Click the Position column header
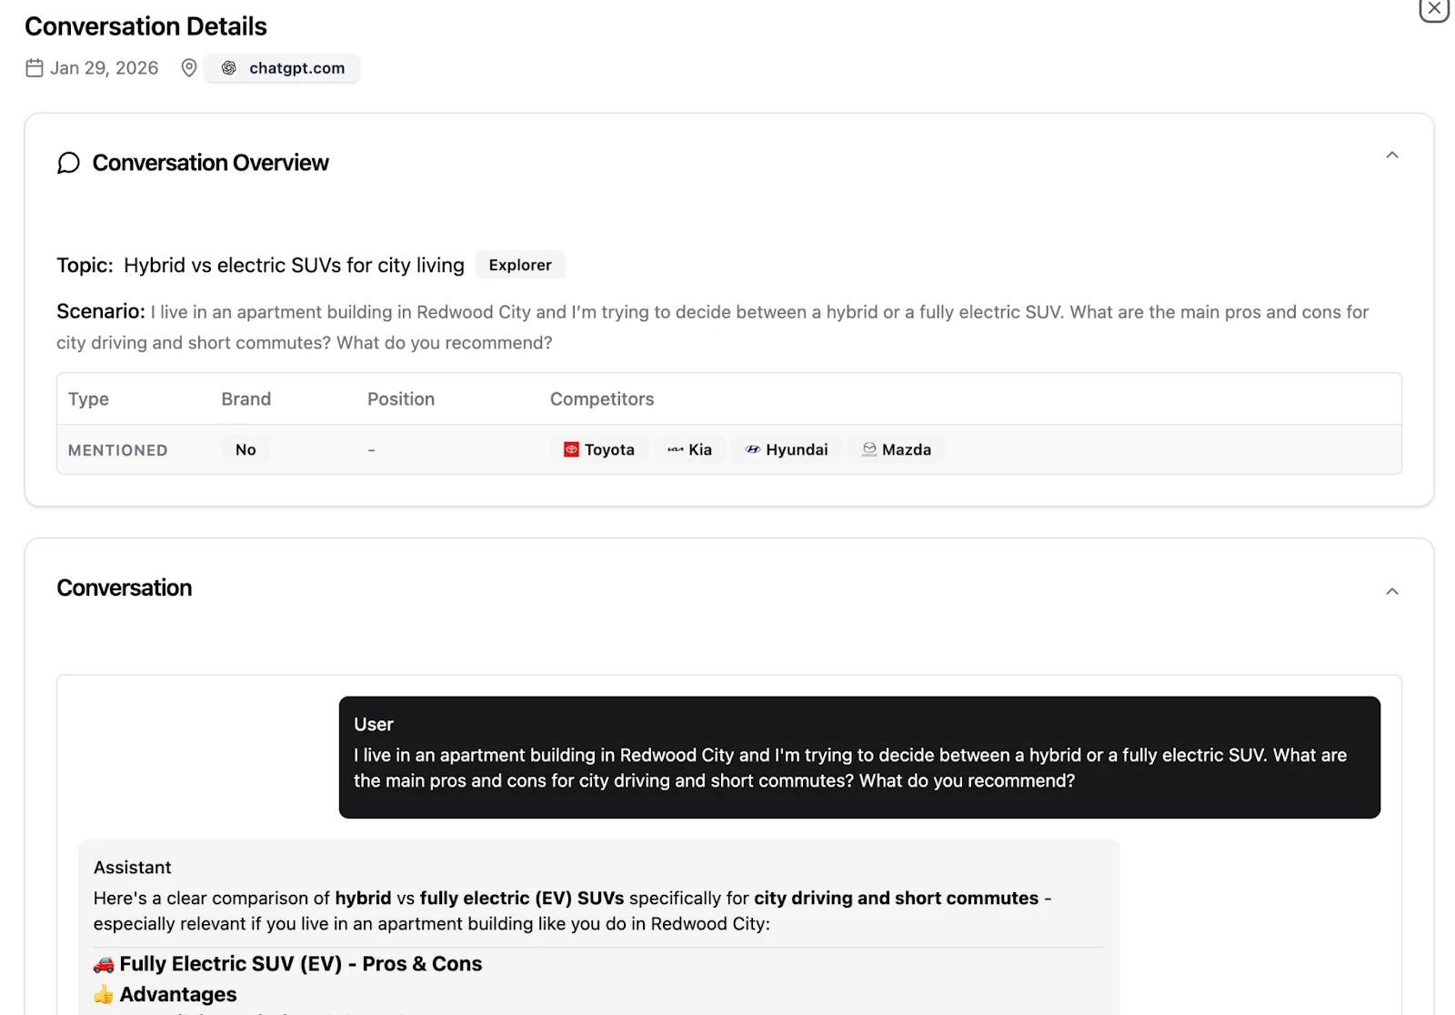This screenshot has width=1455, height=1015. tap(401, 399)
